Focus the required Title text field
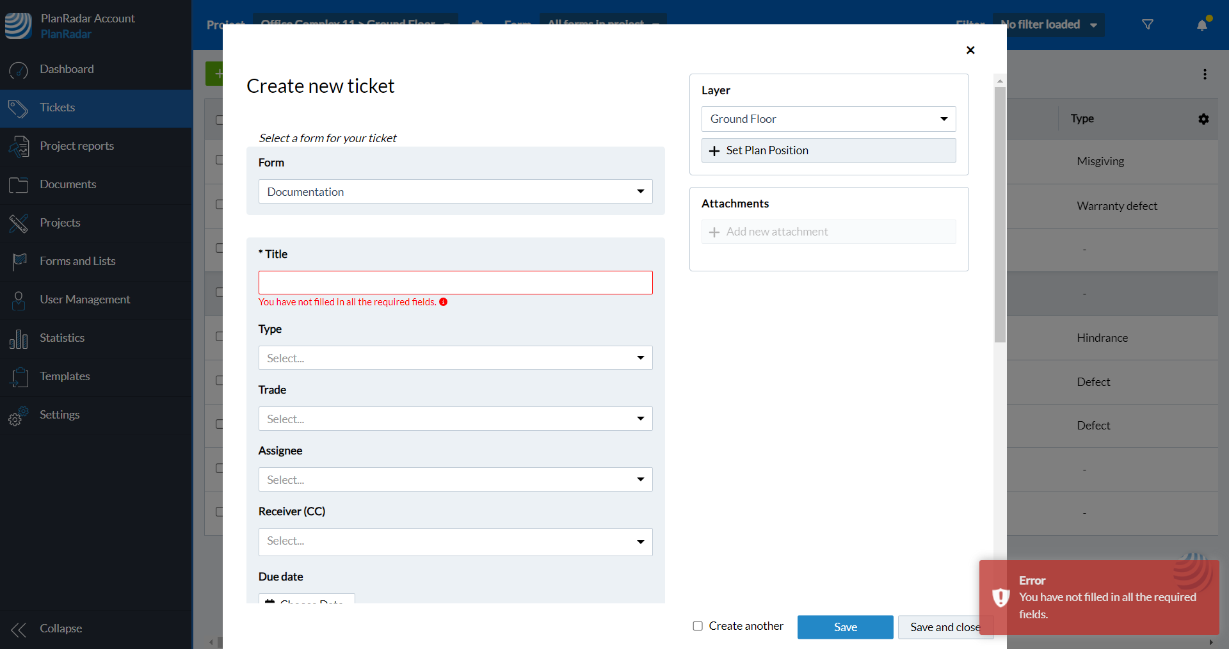Image resolution: width=1229 pixels, height=649 pixels. [x=455, y=282]
